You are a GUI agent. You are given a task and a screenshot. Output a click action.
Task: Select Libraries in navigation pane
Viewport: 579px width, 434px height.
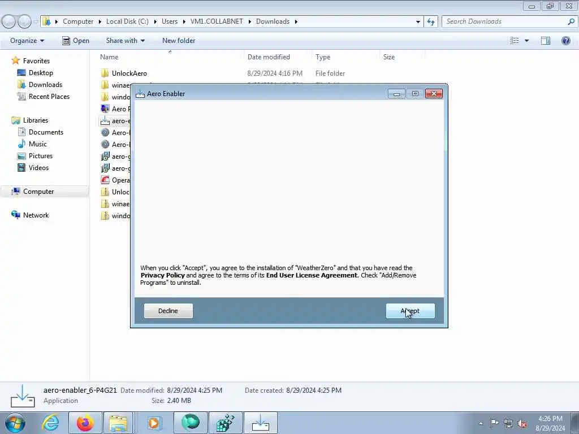click(36, 120)
